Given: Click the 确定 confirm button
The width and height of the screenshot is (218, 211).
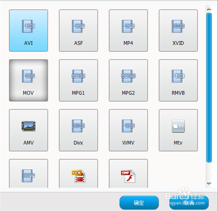Looking at the screenshot, I should (139, 203).
